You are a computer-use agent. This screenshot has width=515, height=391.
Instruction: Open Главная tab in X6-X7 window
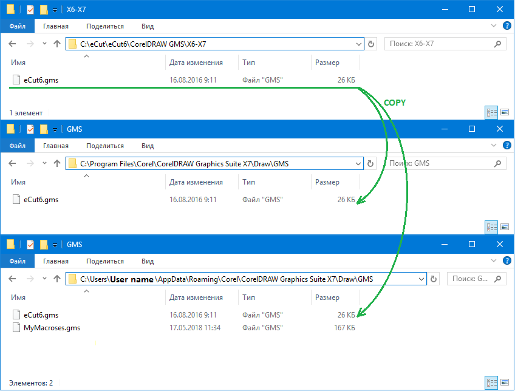point(55,26)
